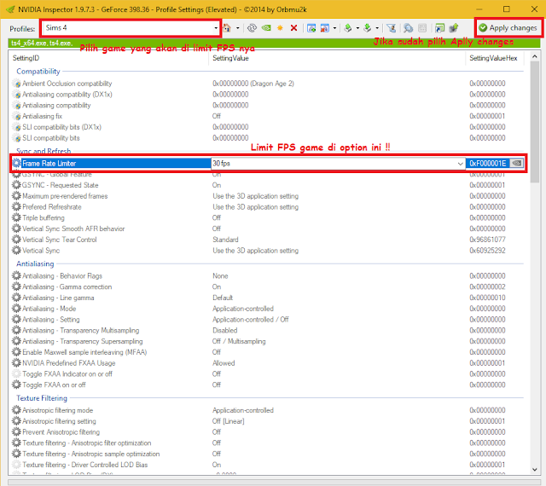Image resolution: width=546 pixels, height=486 pixels.
Task: Click the SettingID column header
Action: click(109, 58)
